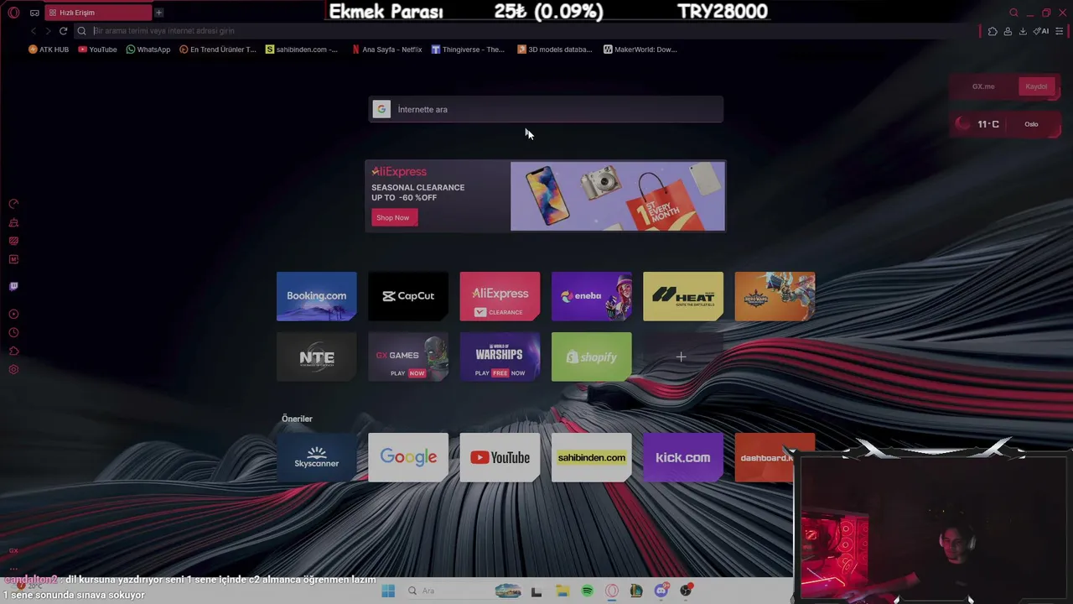Screen dimensions: 1073x604
Task: Open the Google suggestion tile
Action: click(x=408, y=457)
